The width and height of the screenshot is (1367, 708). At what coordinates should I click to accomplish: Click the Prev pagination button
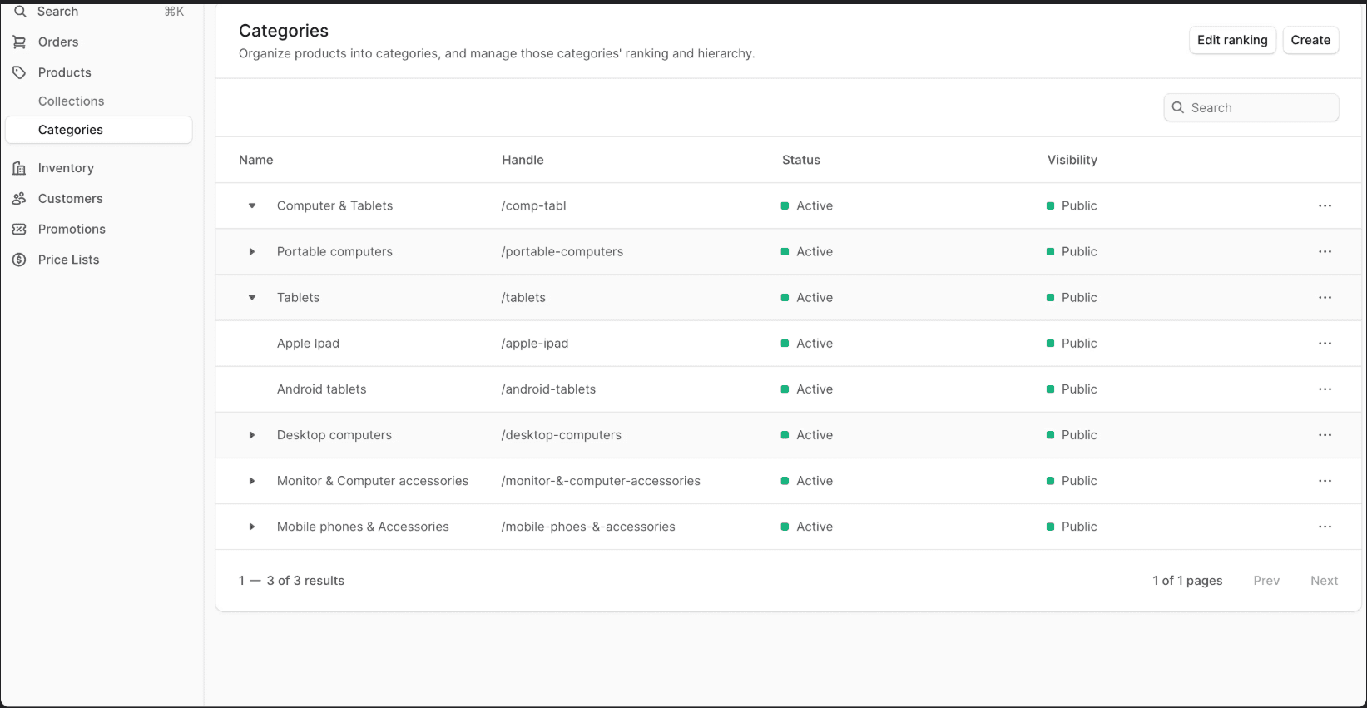[x=1266, y=581]
